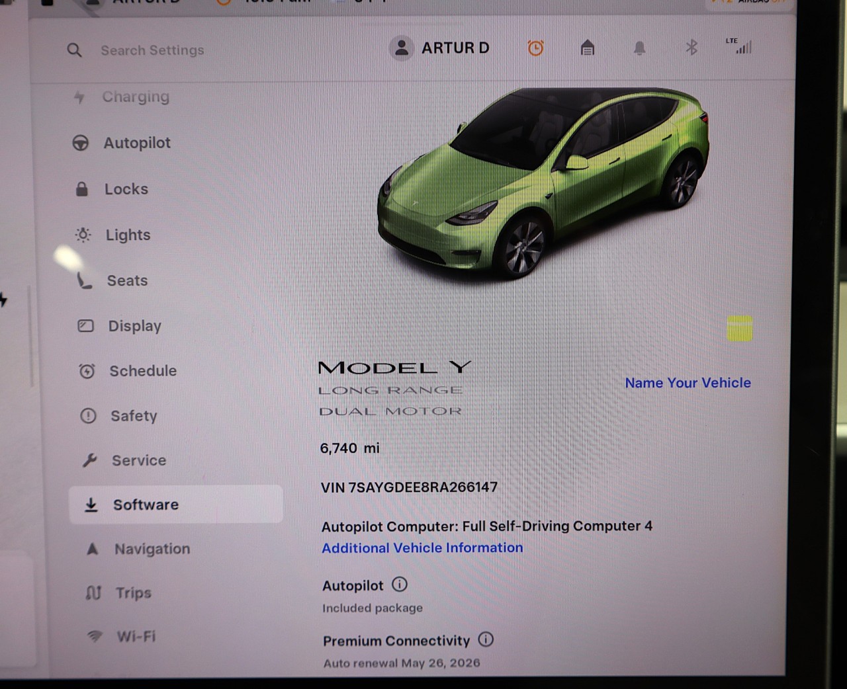The width and height of the screenshot is (847, 689).
Task: Go to Lights settings
Action: coord(128,235)
